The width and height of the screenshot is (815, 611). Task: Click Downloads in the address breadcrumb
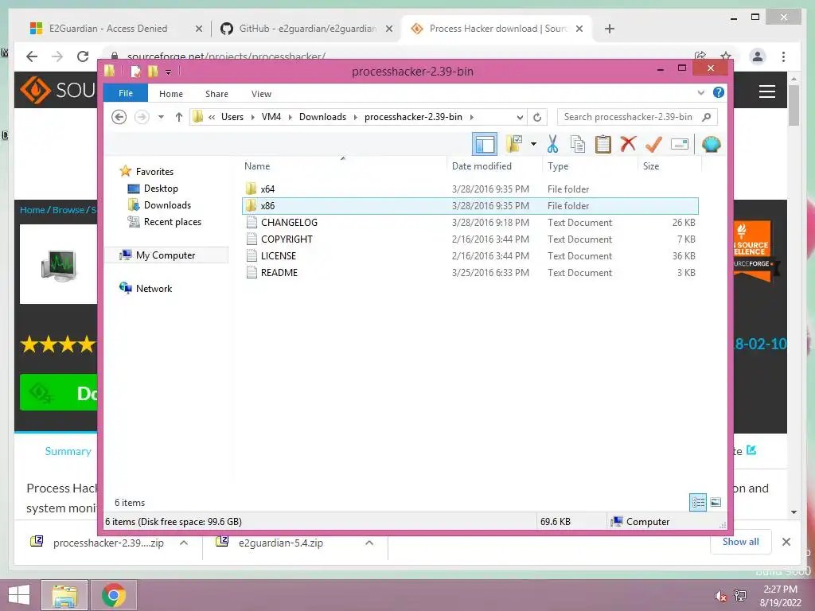click(322, 117)
